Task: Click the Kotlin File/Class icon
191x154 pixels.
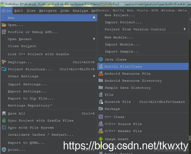Action: click(101, 66)
